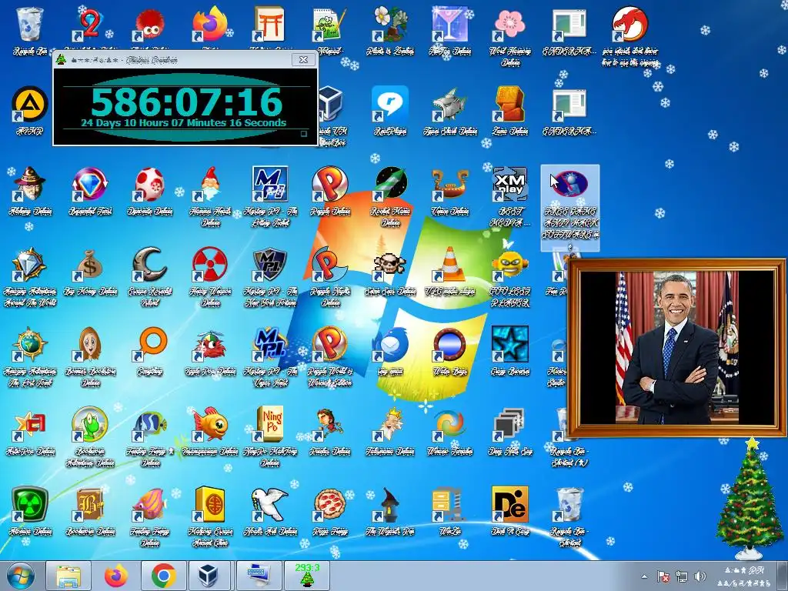Launch Iggle Pop Deluxe red creature icon
Viewport: 788px width, 591px height.
click(210, 345)
